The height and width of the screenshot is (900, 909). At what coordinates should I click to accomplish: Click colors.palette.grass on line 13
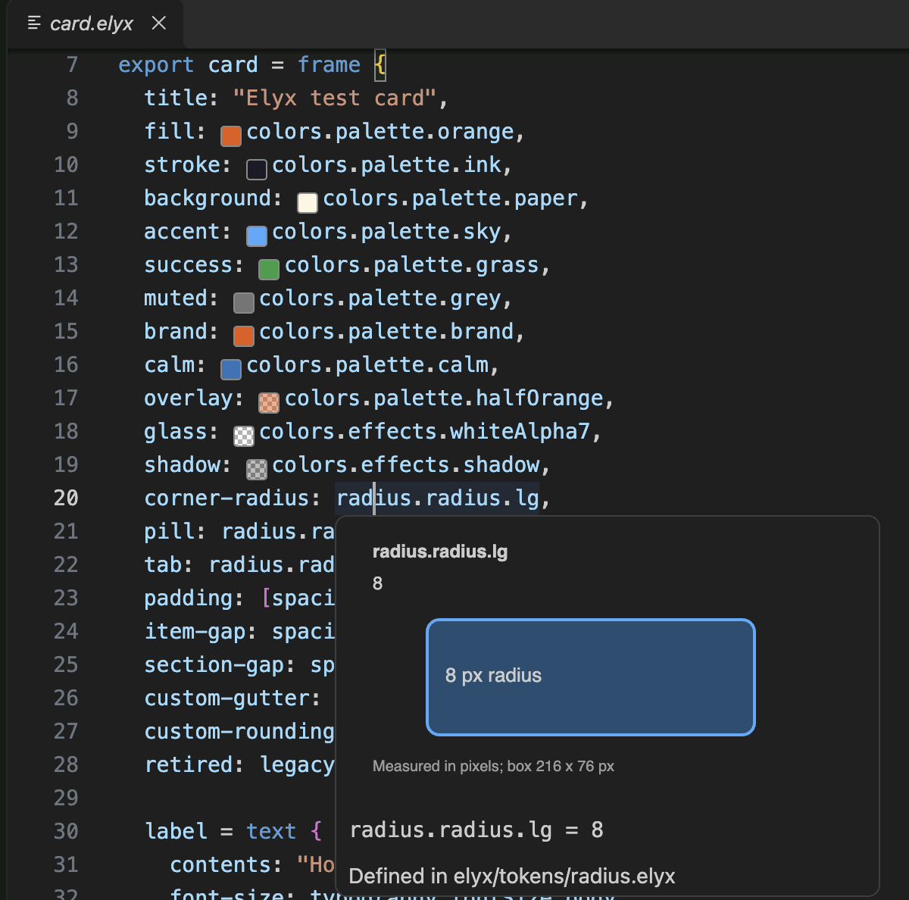tap(412, 264)
